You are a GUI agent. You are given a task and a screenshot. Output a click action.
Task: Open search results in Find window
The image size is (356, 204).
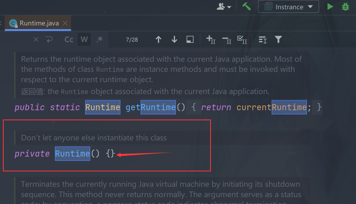(x=190, y=39)
